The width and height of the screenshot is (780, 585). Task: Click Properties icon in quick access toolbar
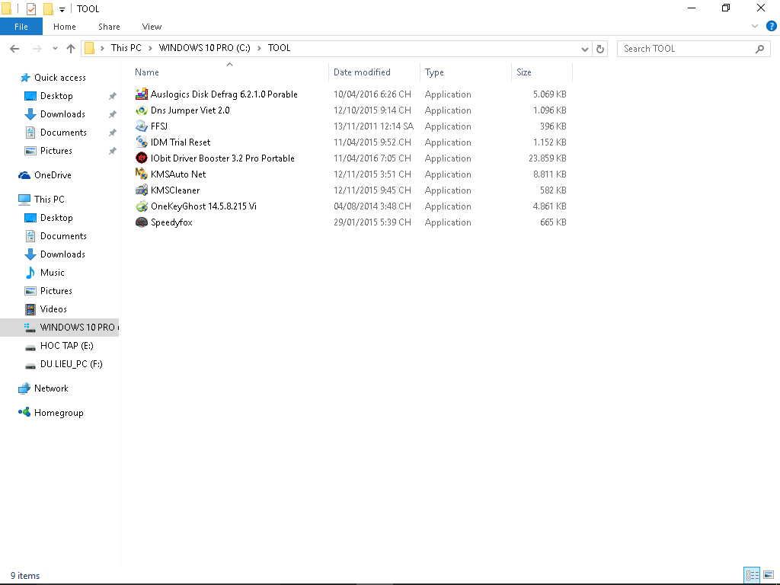click(x=30, y=8)
